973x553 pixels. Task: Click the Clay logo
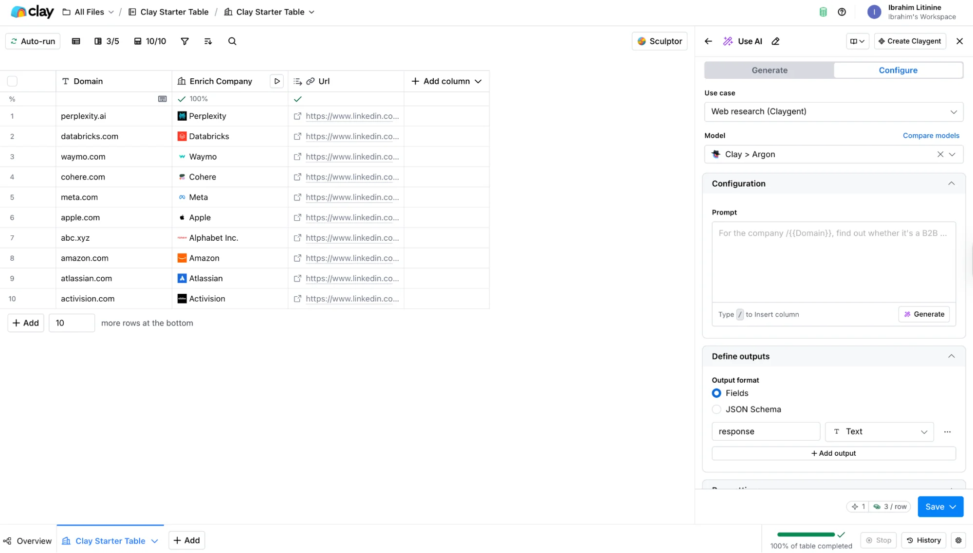coord(32,12)
